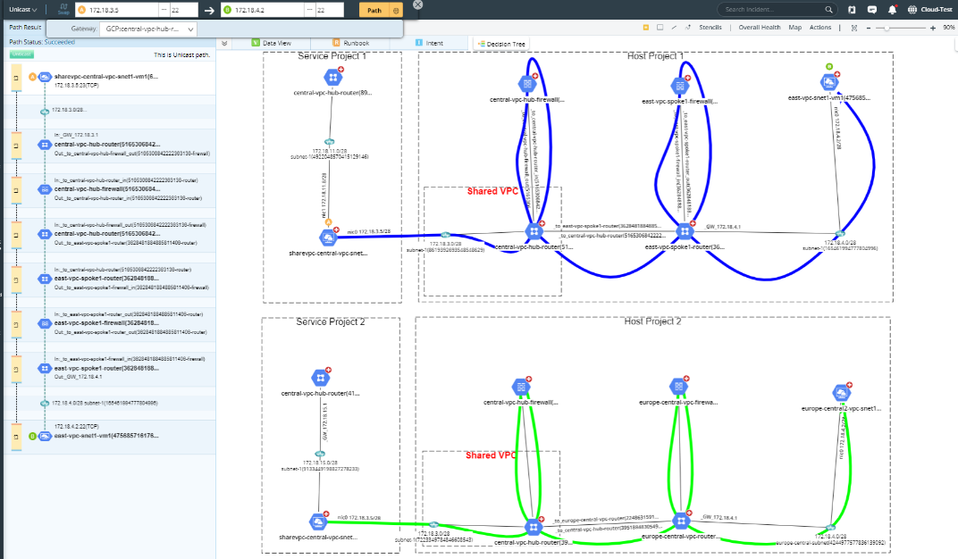Click the notifications bell icon
This screenshot has height=559, width=958.
coord(892,10)
